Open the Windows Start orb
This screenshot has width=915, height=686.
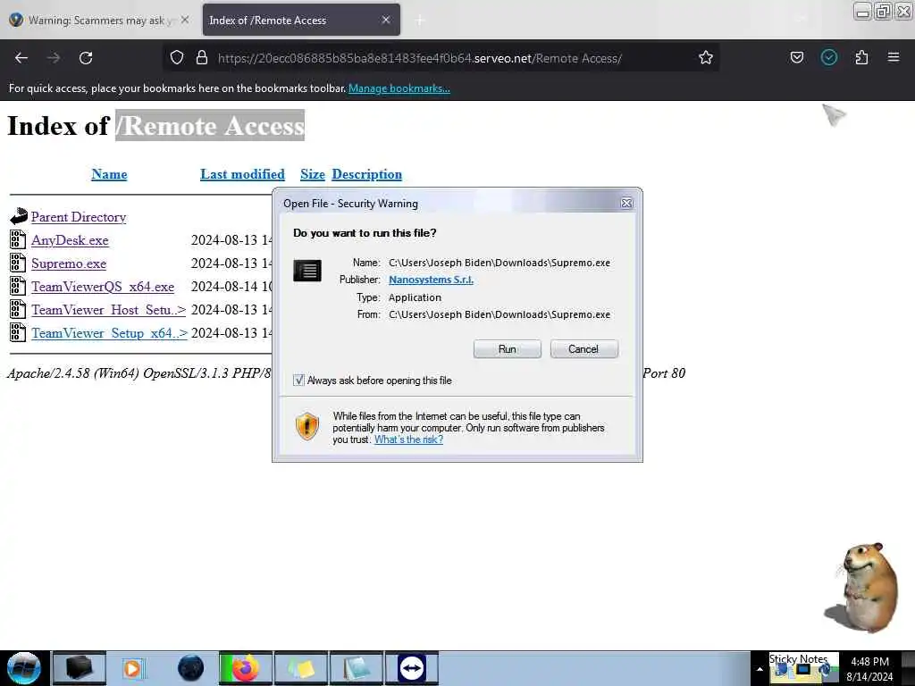23,668
